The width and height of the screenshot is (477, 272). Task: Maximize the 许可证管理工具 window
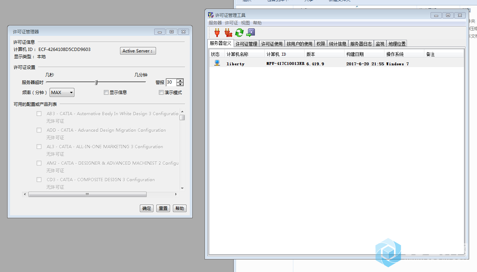[448, 15]
